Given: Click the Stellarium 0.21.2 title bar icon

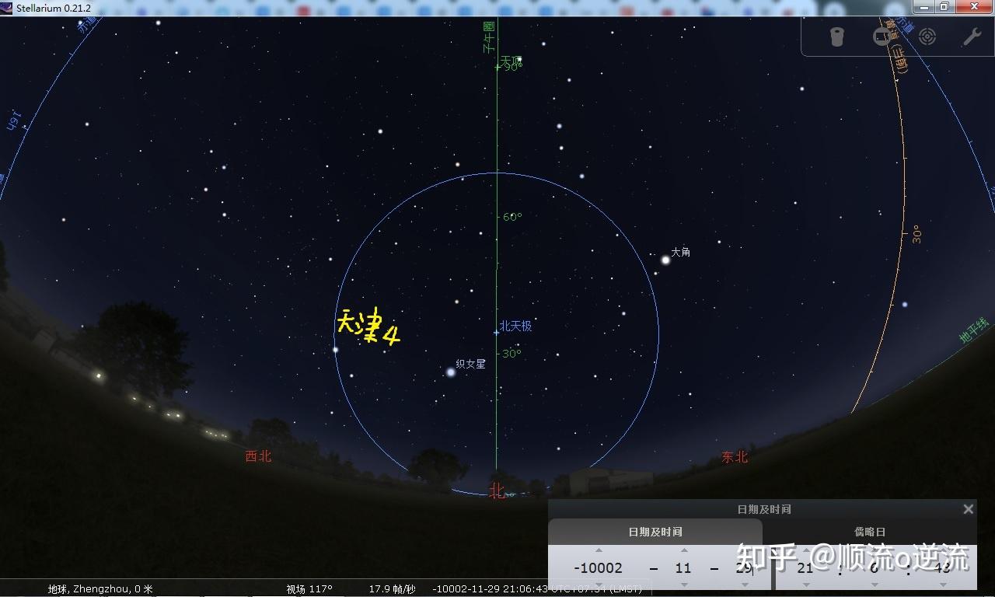Looking at the screenshot, I should tap(8, 8).
